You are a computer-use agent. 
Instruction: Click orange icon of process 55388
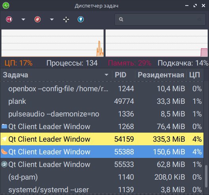[x=4, y=152]
